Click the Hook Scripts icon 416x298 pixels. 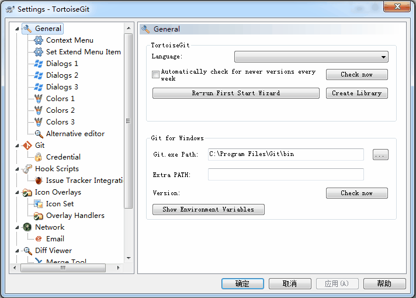tap(27, 169)
